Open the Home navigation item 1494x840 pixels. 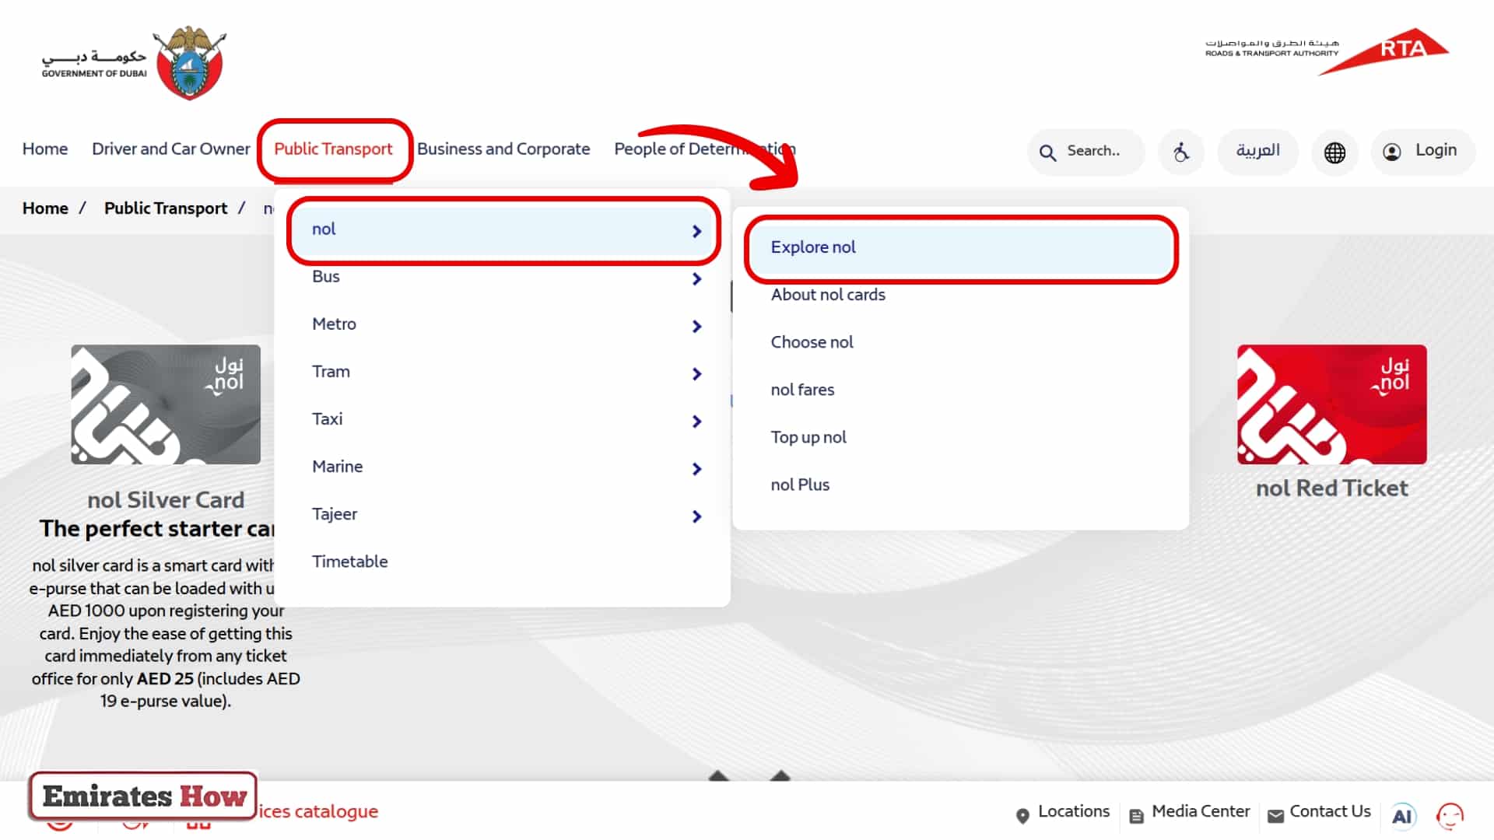point(45,149)
